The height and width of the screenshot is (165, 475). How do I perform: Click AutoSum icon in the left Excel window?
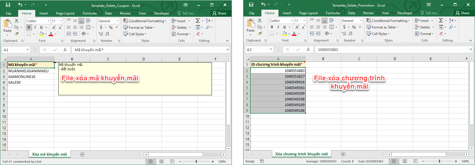tap(198, 21)
